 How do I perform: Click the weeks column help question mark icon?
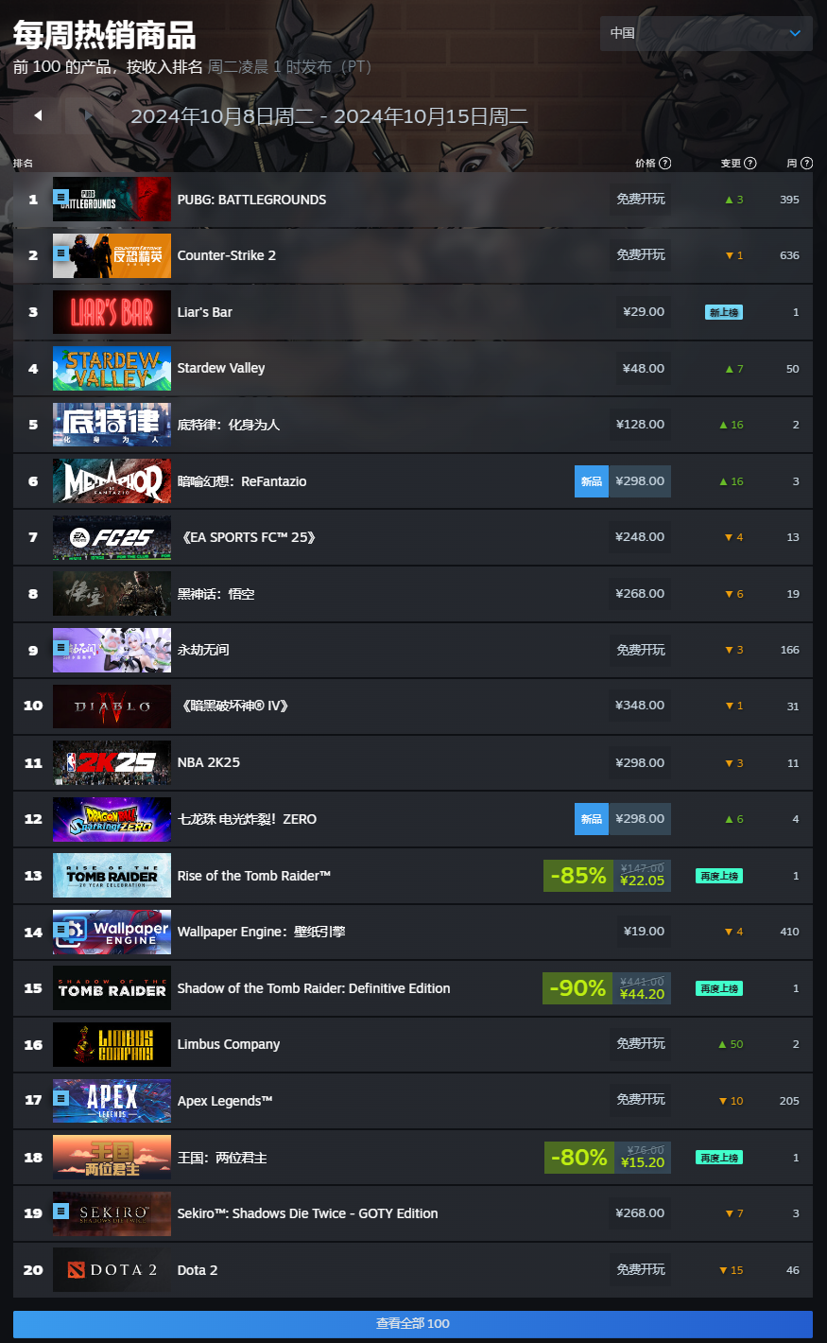point(807,164)
